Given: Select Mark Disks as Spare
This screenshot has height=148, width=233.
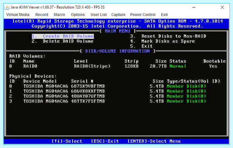Looking at the screenshot, I should [x=162, y=41].
